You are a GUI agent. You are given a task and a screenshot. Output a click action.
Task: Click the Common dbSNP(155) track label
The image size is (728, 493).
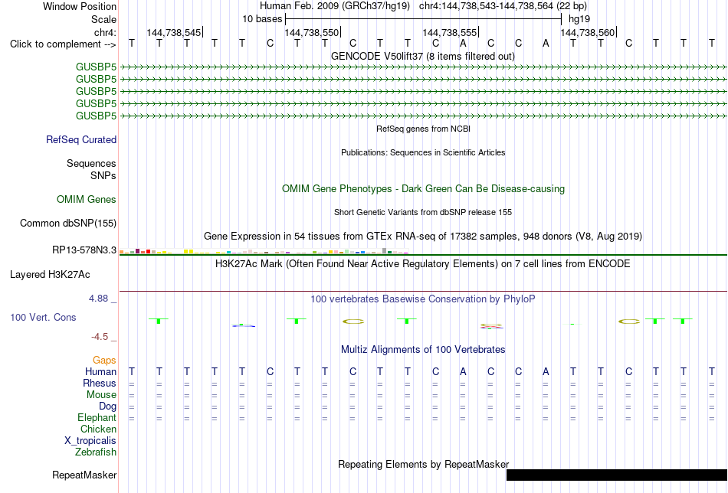[68, 223]
